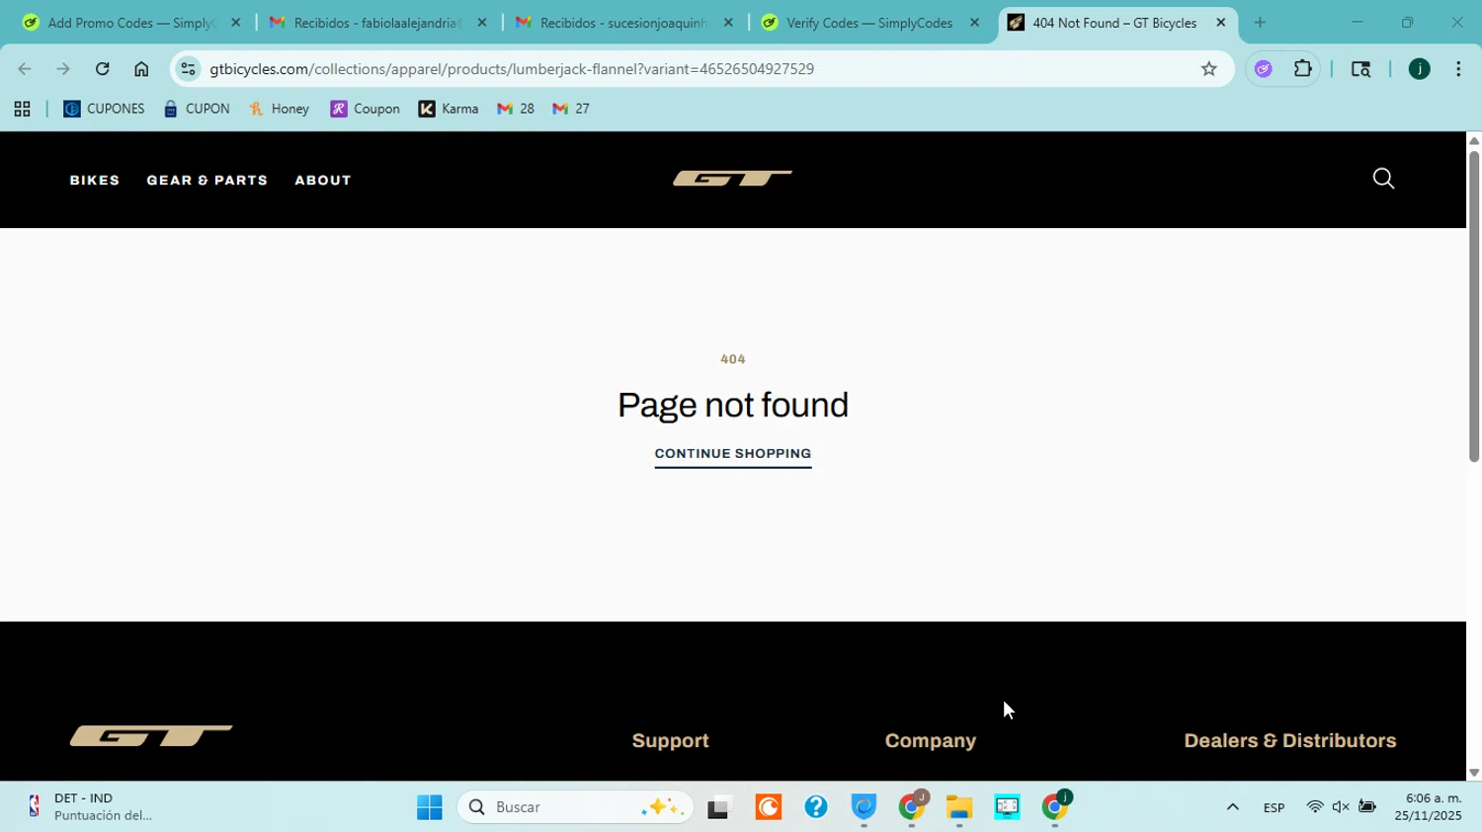Open the Chrome profile avatar
The image size is (1482, 832).
[x=1419, y=69]
